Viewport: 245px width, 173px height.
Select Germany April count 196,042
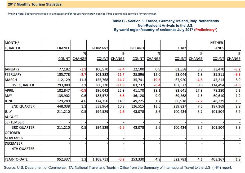point(102,91)
